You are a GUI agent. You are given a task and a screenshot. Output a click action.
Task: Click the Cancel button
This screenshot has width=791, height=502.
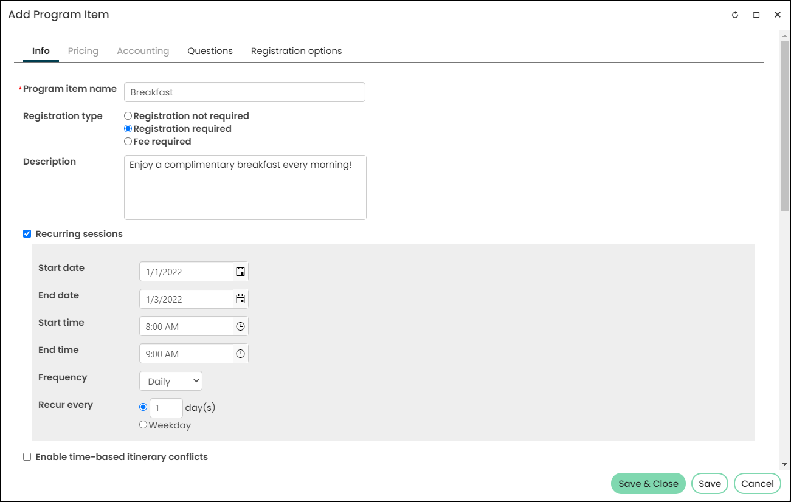click(758, 484)
